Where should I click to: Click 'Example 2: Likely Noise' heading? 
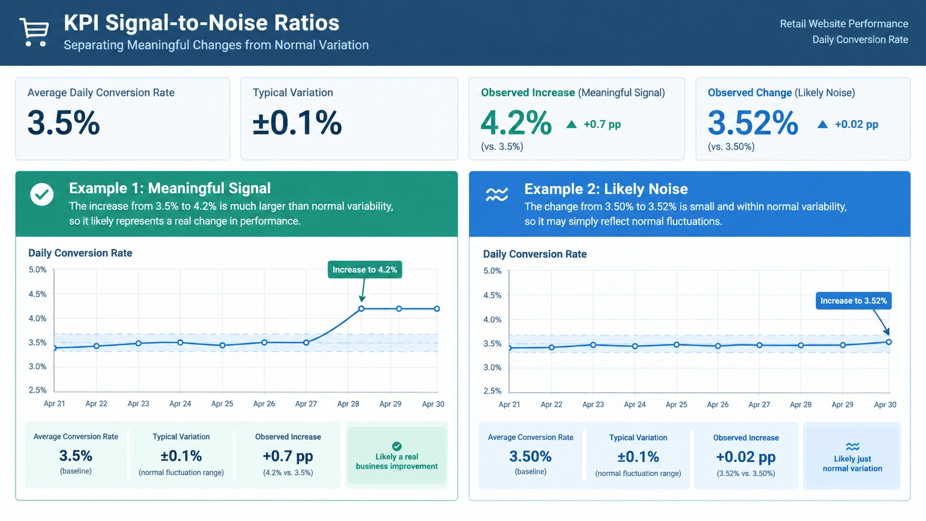point(606,189)
